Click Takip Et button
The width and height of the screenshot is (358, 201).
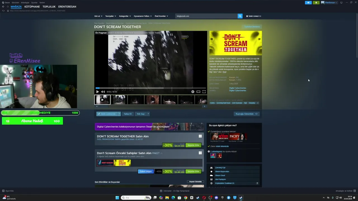pos(128,114)
